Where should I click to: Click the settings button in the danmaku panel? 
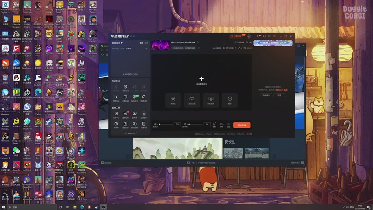click(279, 95)
